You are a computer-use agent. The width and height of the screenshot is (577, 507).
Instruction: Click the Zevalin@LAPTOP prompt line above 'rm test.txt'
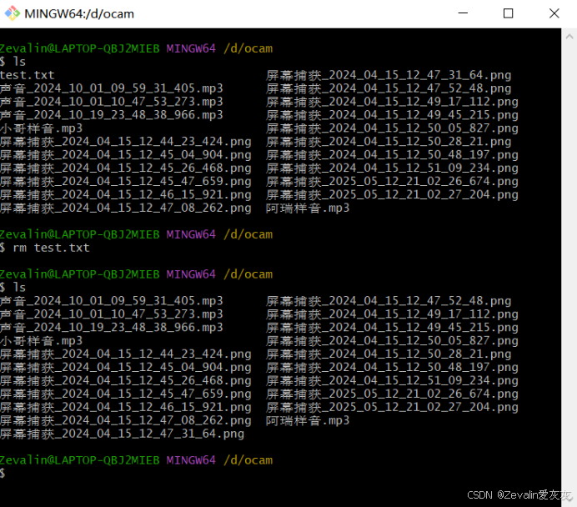pyautogui.click(x=136, y=234)
